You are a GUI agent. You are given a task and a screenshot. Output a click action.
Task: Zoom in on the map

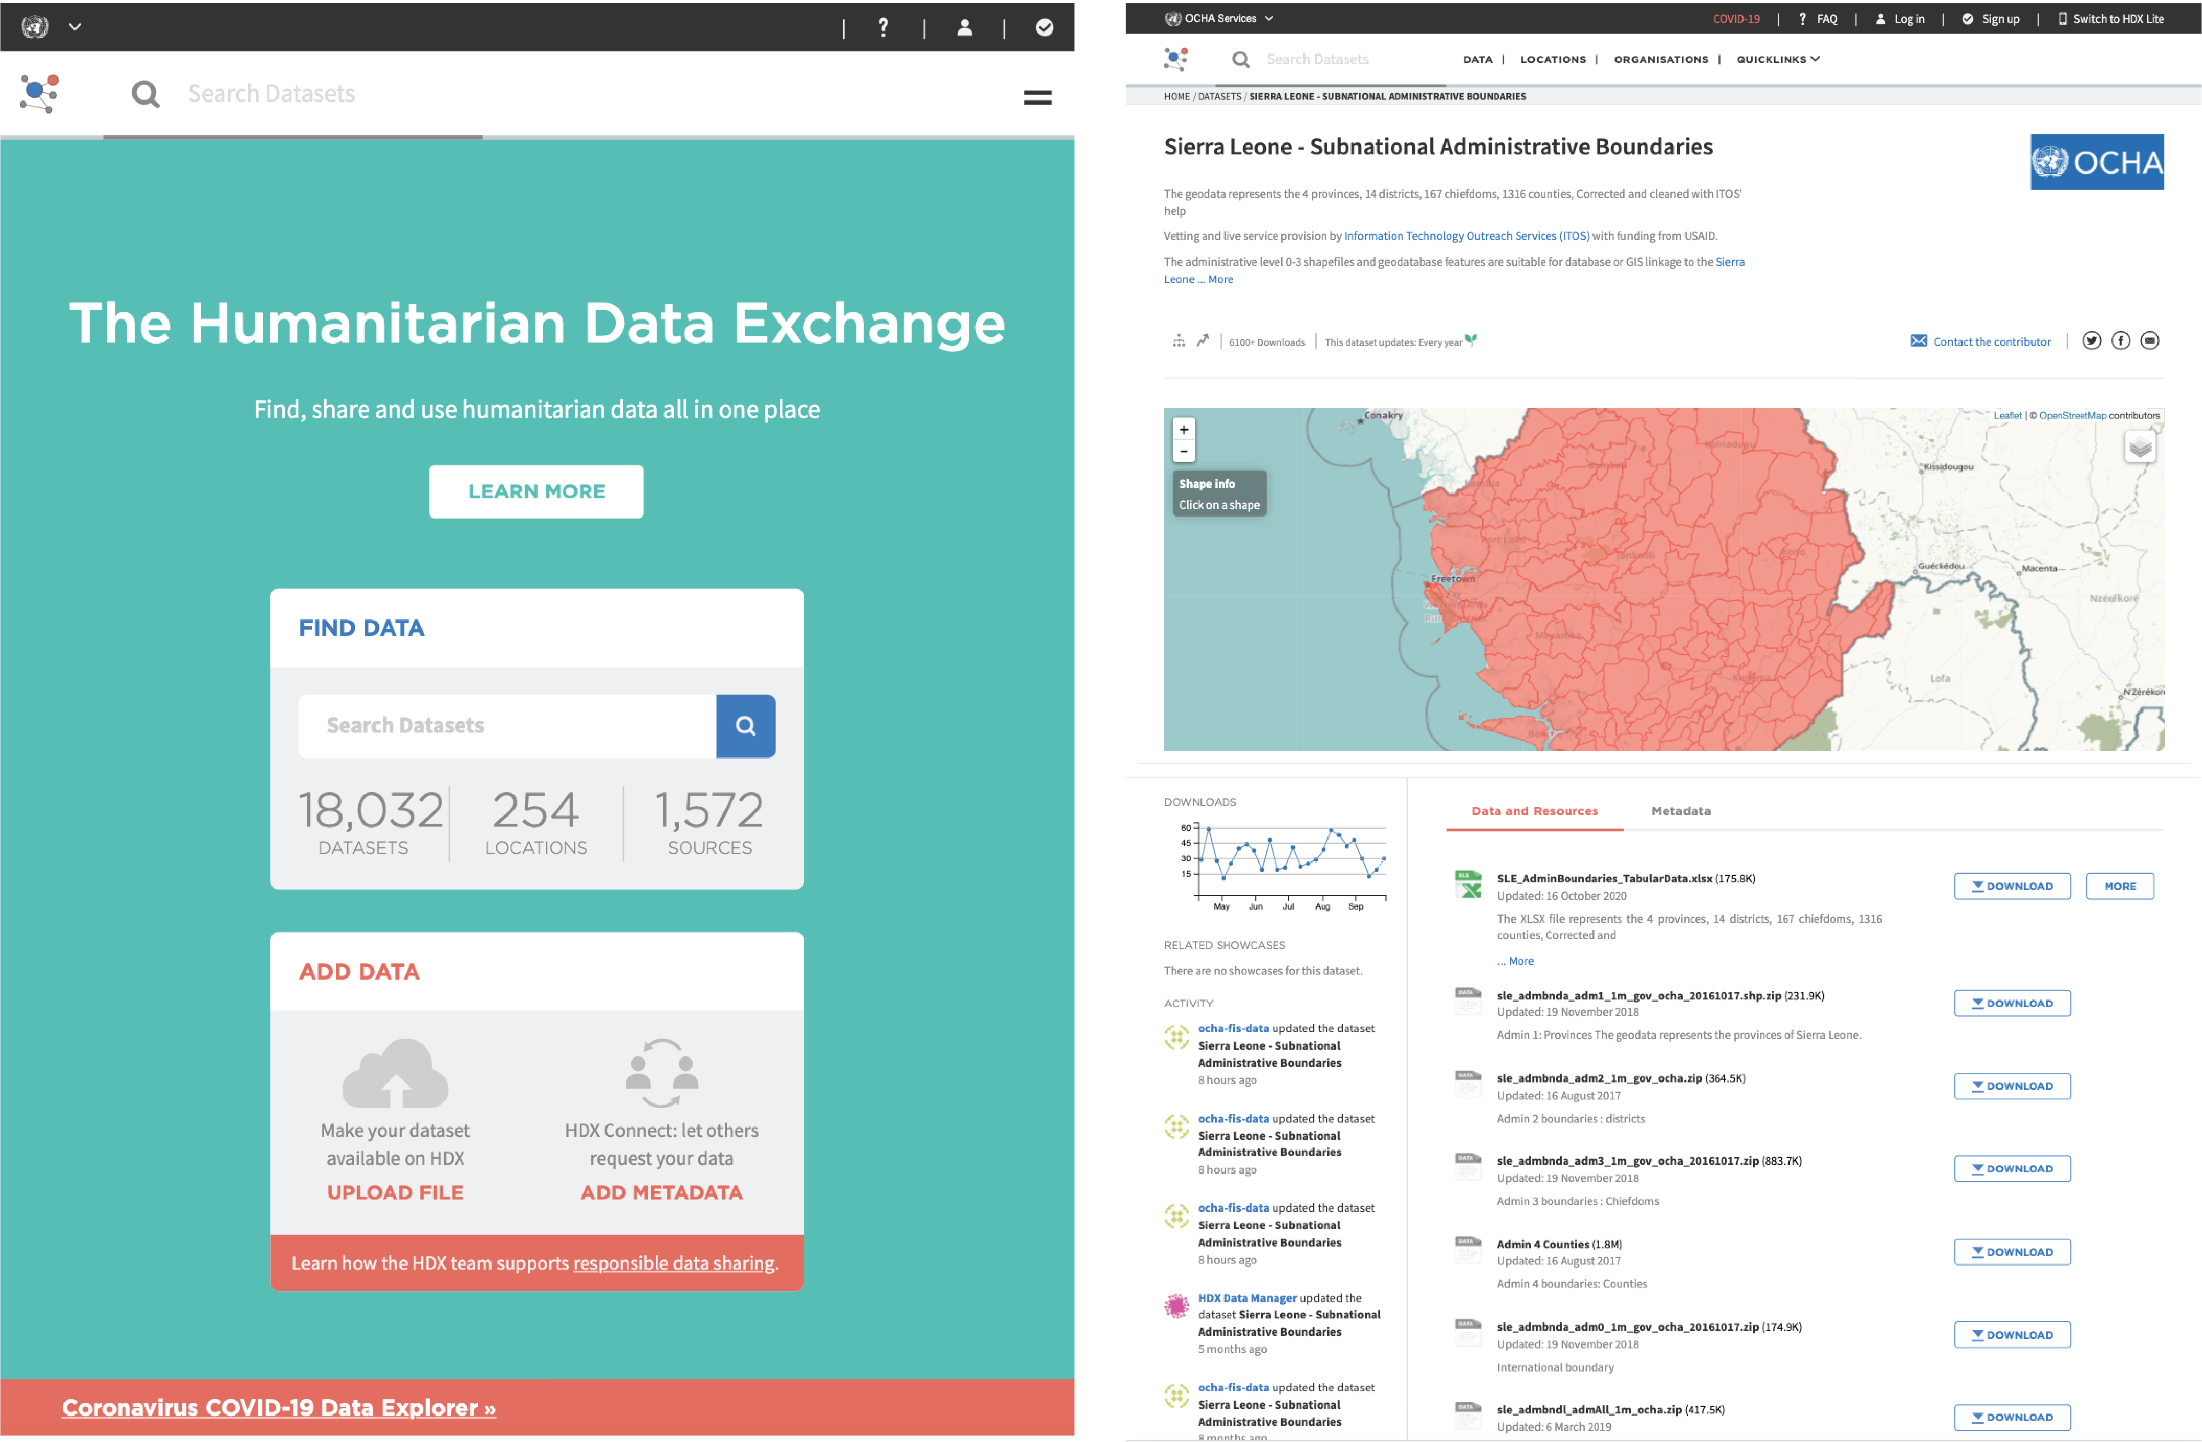1183,430
